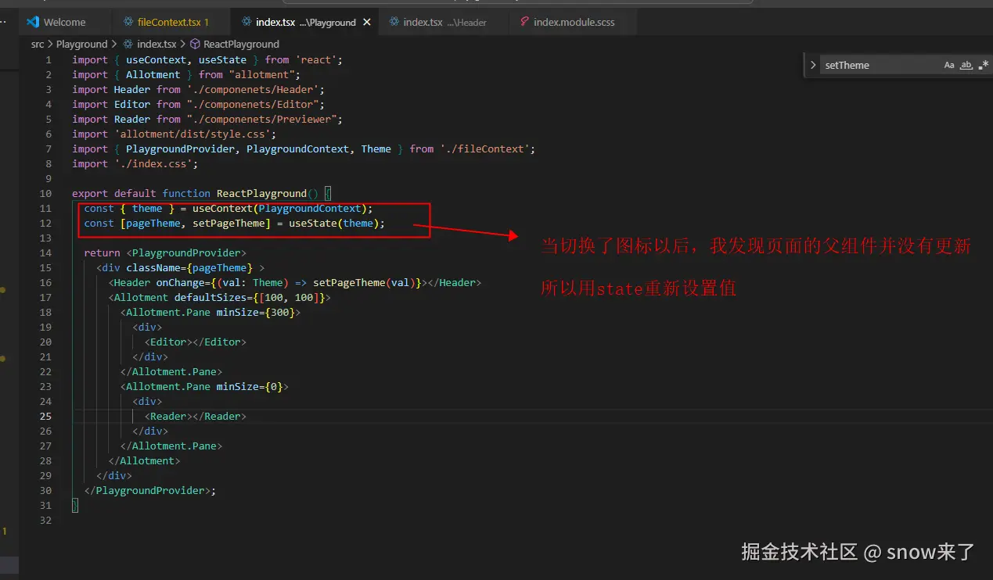The width and height of the screenshot is (993, 580).
Task: Click the React icon on the Header index.tsx tab
Action: [394, 22]
